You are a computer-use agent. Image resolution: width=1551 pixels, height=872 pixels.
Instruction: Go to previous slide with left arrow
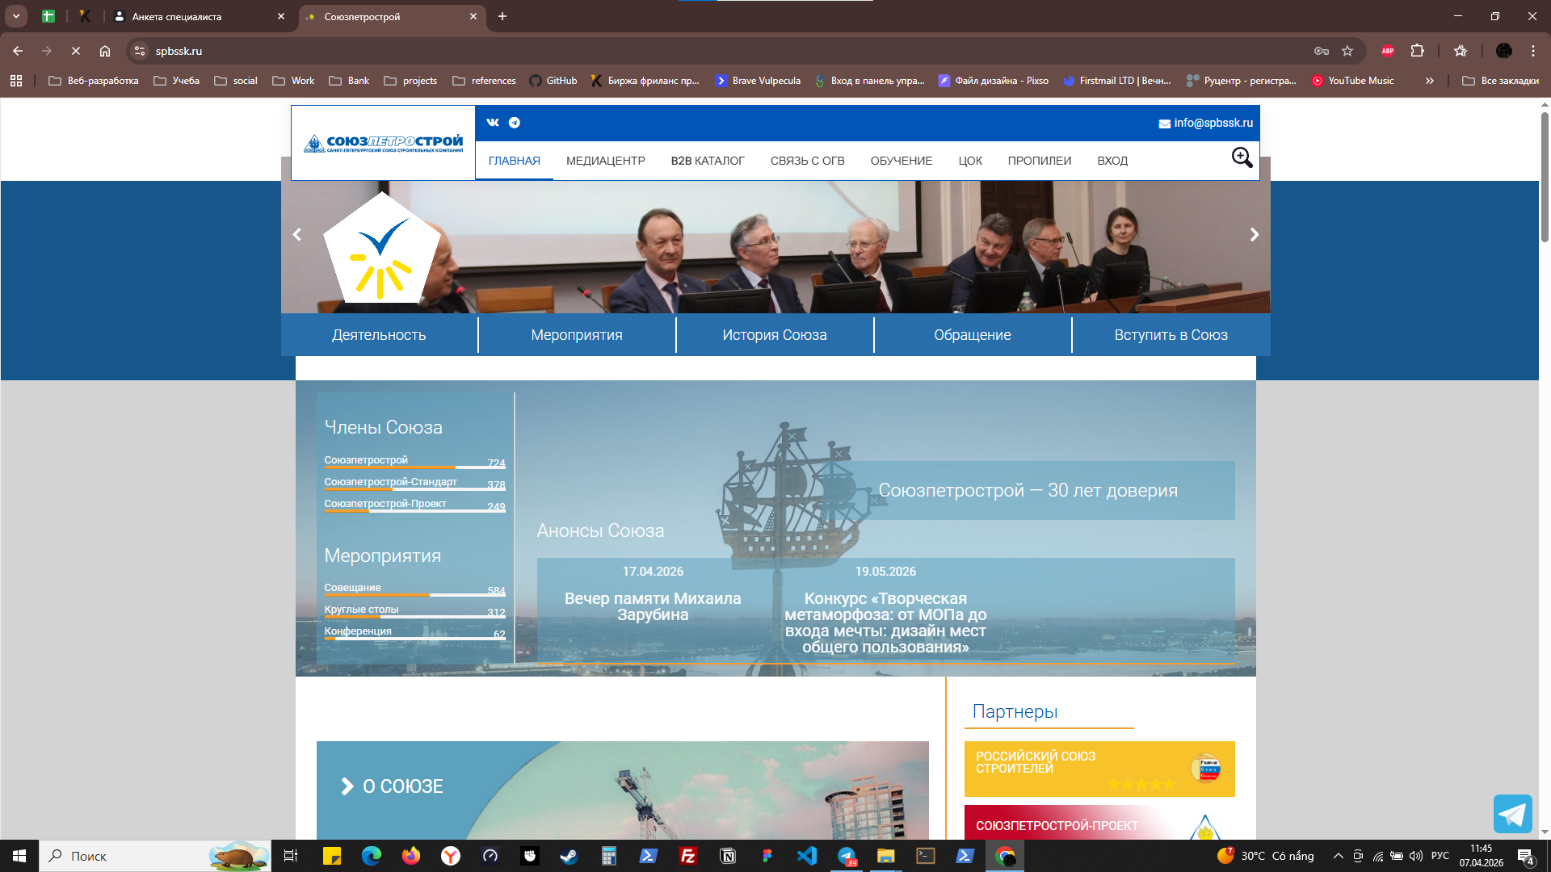297,234
